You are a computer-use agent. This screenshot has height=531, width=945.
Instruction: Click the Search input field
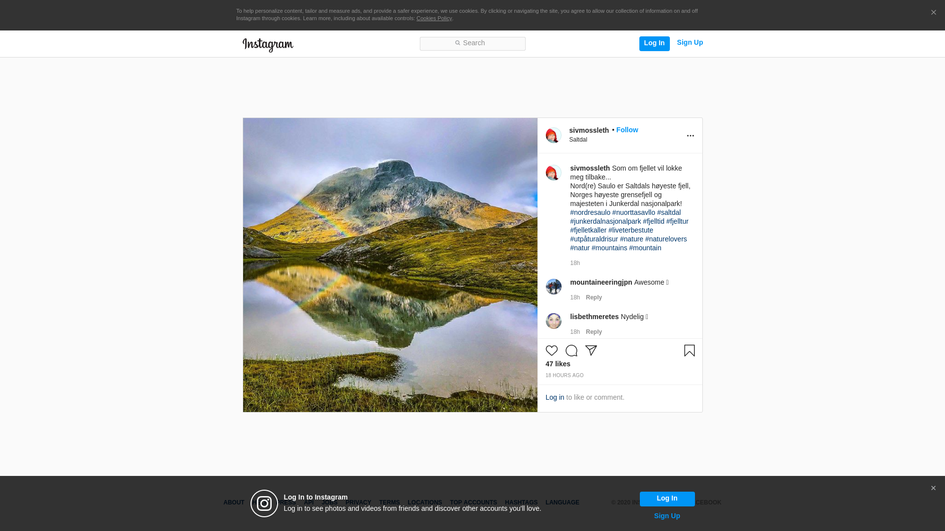[x=472, y=43]
